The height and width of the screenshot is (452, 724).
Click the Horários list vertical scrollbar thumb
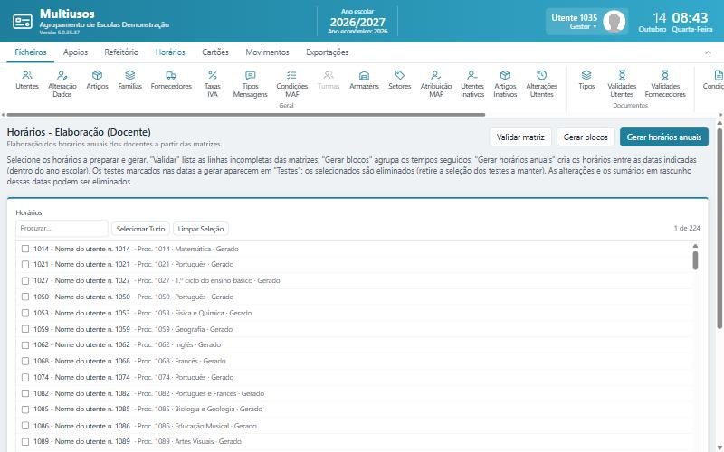695,260
